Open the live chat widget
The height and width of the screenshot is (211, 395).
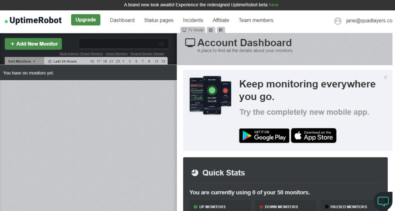[x=383, y=201]
